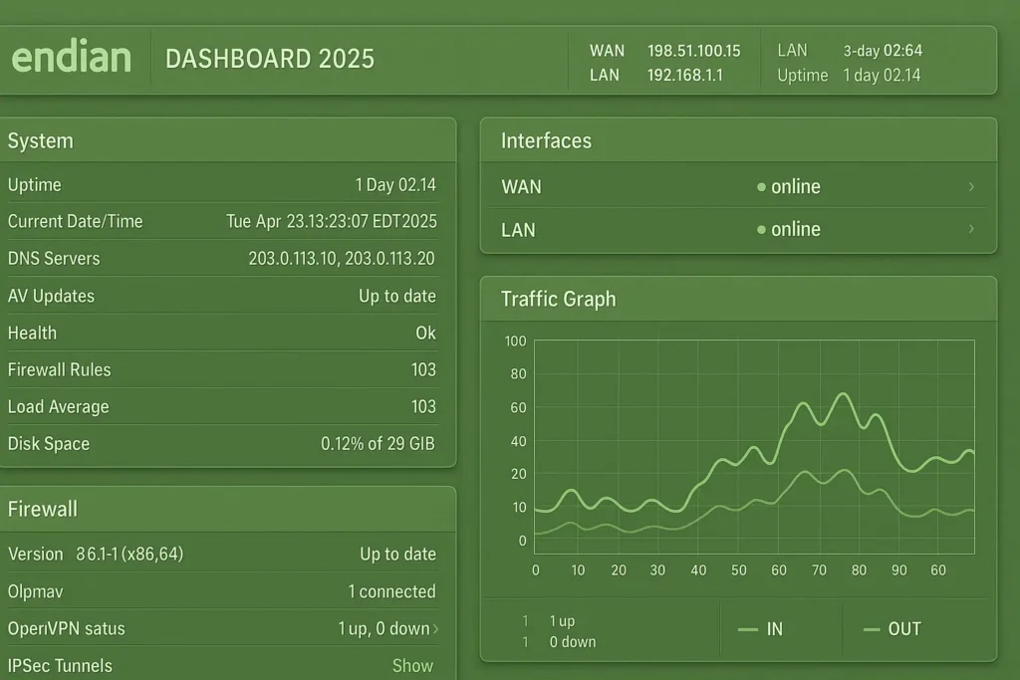Open the Traffic Graph panel title
Image resolution: width=1020 pixels, height=680 pixels.
click(x=558, y=300)
